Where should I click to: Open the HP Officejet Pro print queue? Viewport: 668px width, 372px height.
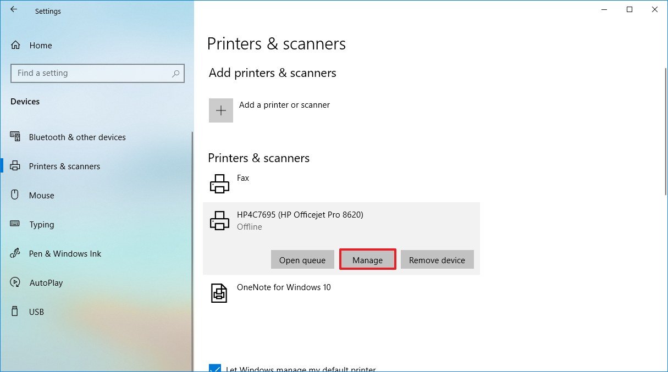click(x=302, y=259)
